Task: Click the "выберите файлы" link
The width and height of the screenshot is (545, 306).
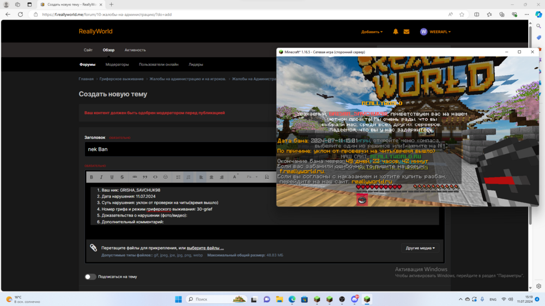Action: [x=205, y=248]
